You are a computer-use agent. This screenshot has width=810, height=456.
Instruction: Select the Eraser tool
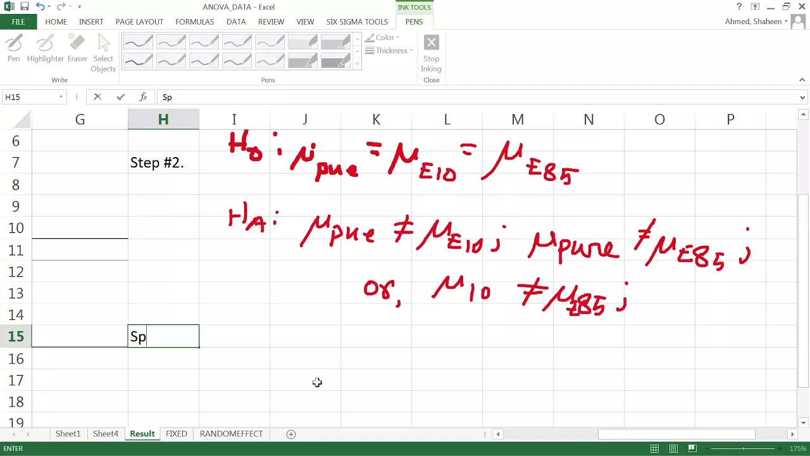(77, 49)
